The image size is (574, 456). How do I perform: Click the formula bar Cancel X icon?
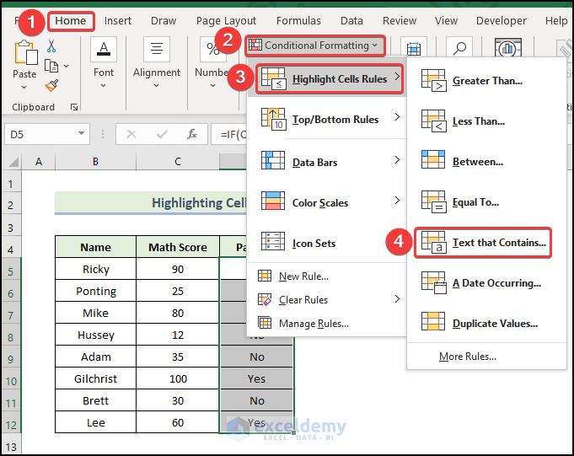[x=131, y=134]
